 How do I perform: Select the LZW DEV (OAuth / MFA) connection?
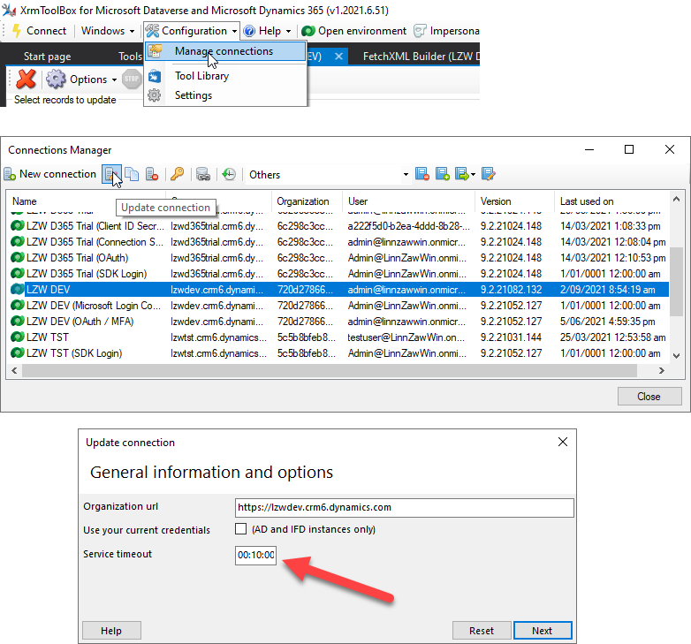[338, 322]
